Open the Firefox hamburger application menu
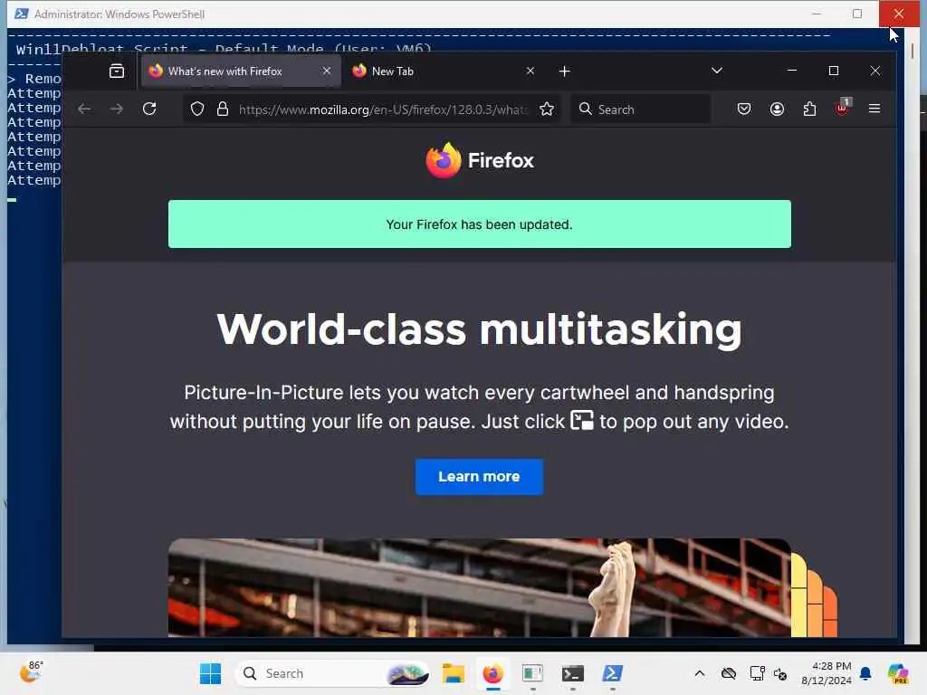This screenshot has width=927, height=695. tap(874, 109)
